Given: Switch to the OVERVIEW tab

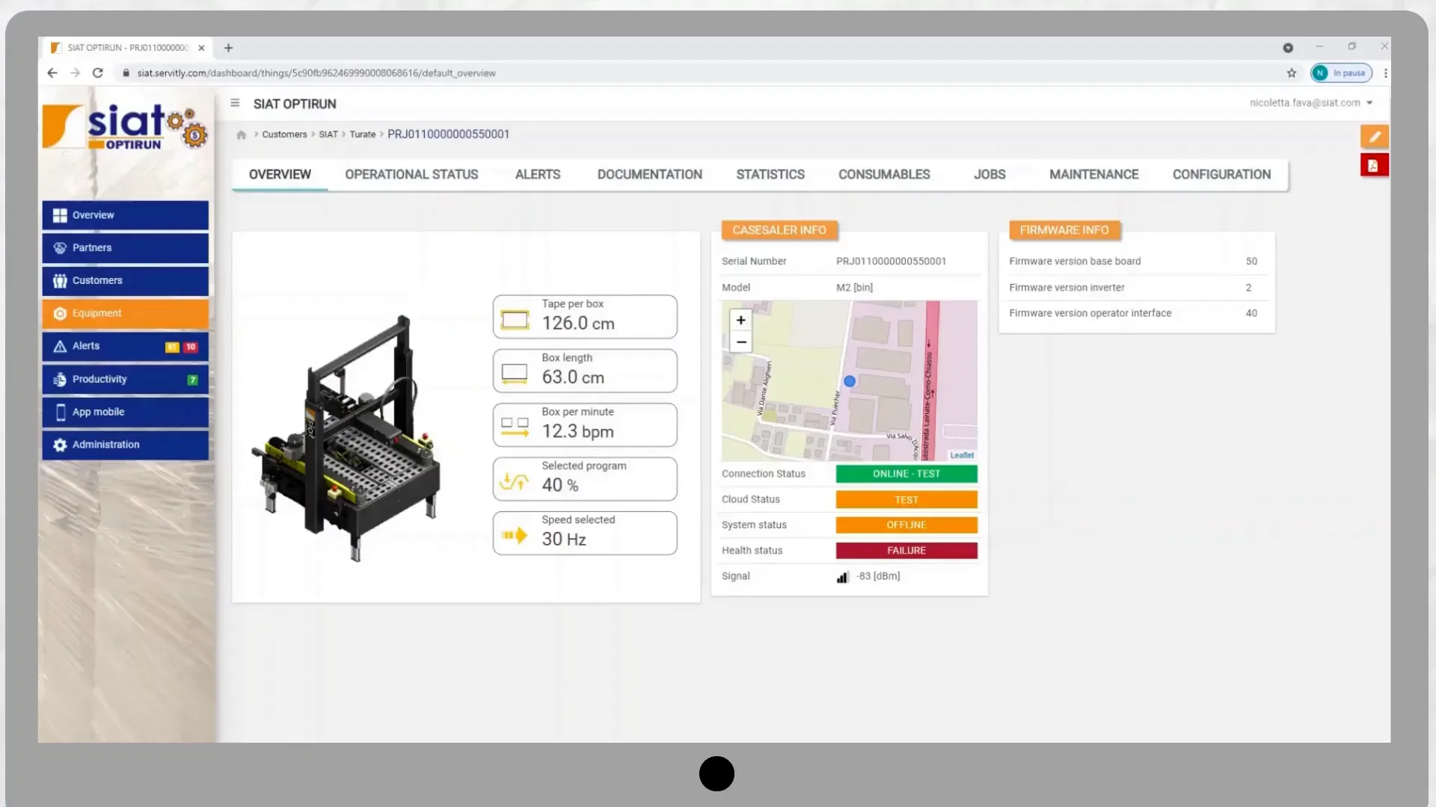Looking at the screenshot, I should [280, 174].
